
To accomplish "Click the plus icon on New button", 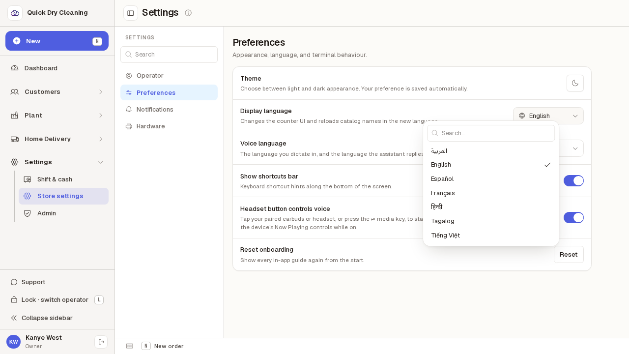I will [17, 41].
